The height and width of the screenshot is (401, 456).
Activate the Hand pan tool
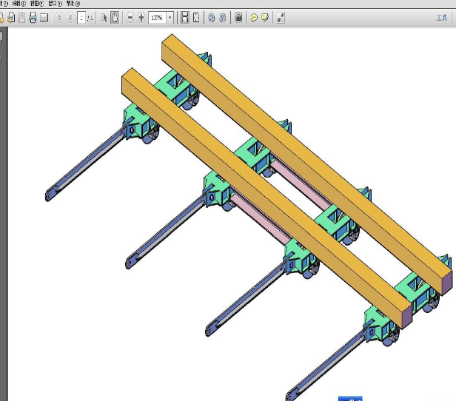coord(115,18)
